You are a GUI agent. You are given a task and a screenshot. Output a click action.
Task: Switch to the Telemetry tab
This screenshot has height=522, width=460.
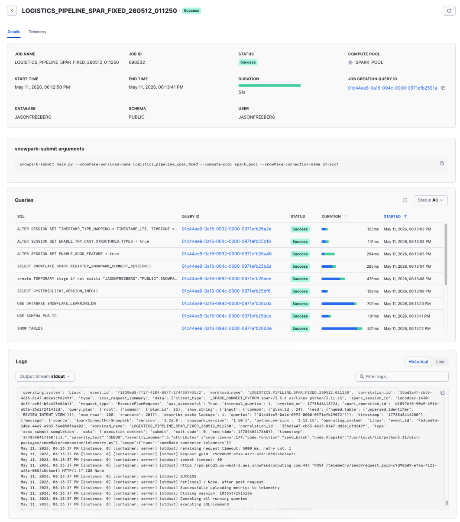click(37, 32)
